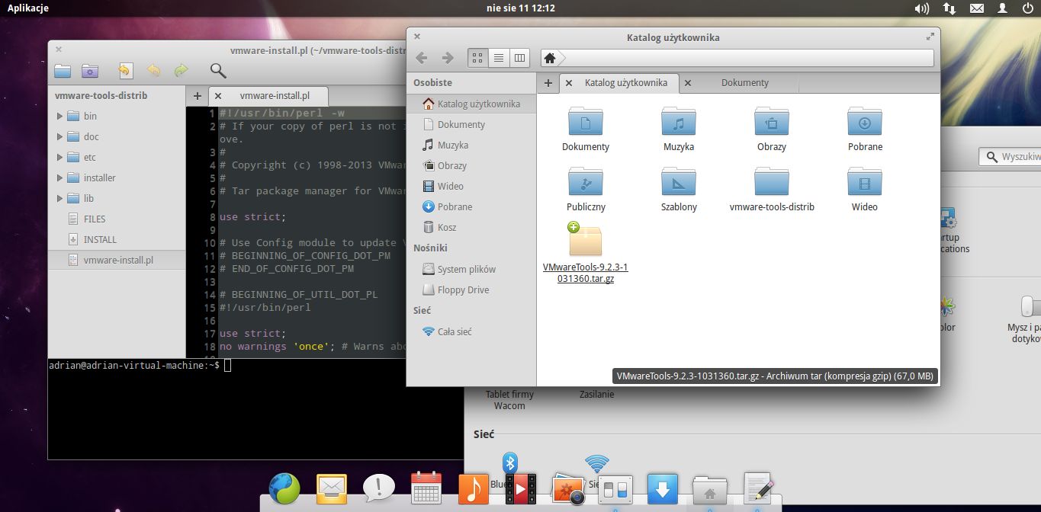Screen dimensions: 1041x512
Task: Open Zasilanie in the Settings window
Action: (x=596, y=395)
